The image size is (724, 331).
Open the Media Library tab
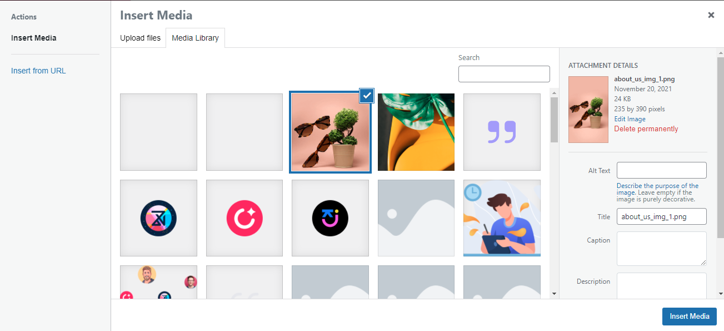coord(195,38)
